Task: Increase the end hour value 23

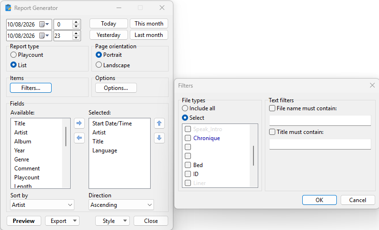Action: tap(76, 34)
